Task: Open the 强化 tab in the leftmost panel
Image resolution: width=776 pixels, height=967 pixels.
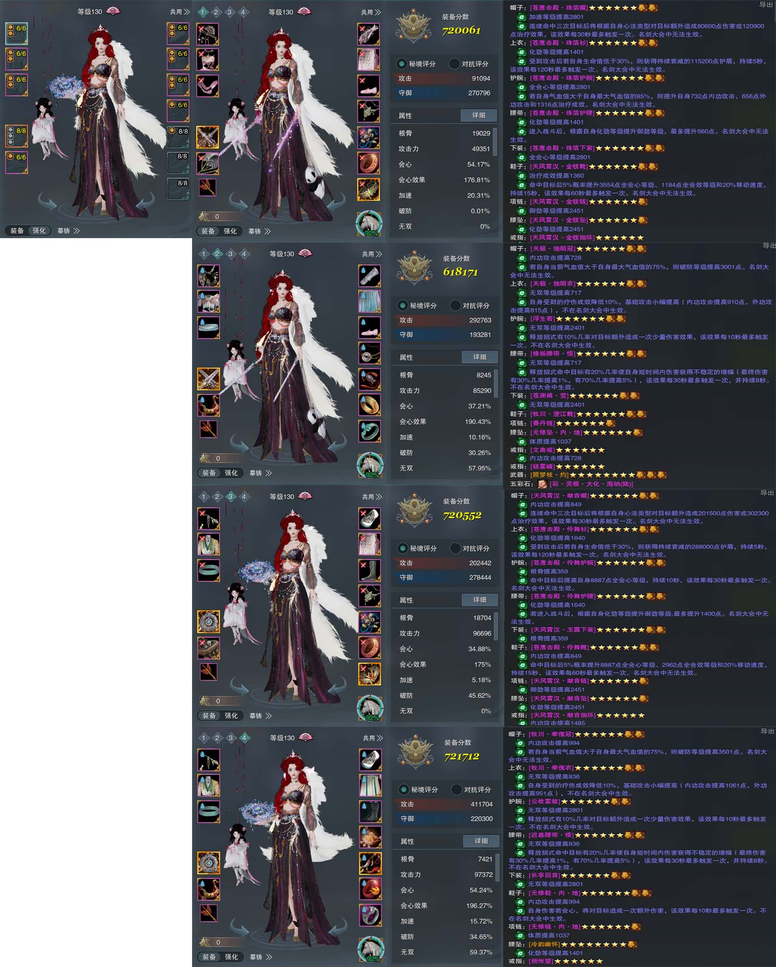Action: tap(39, 231)
